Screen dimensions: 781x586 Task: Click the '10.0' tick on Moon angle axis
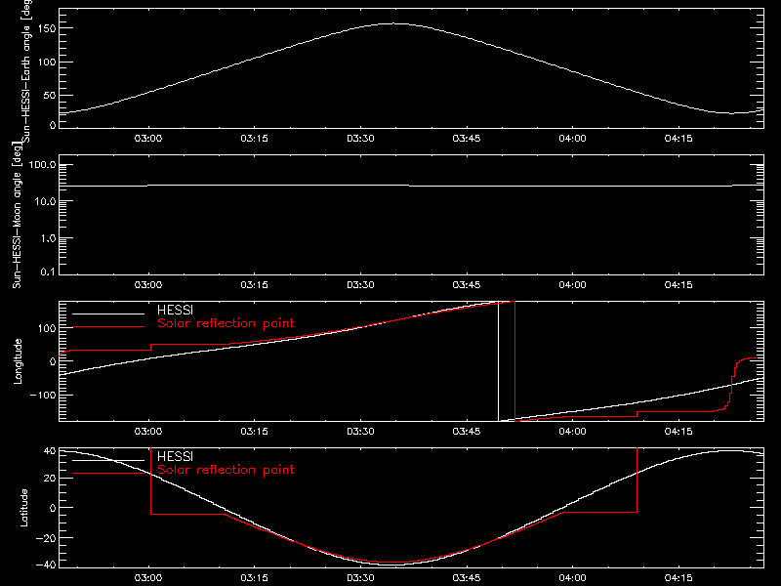(45, 202)
